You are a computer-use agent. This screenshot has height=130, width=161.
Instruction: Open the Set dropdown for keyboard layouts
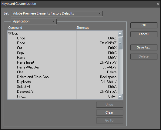(57, 14)
